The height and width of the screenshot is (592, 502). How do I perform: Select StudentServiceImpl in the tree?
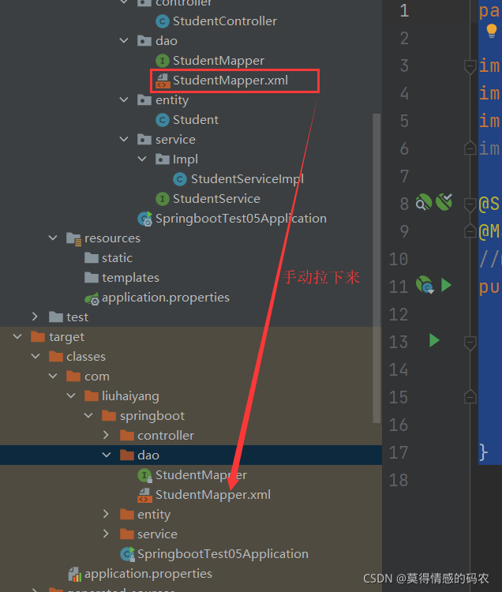(247, 179)
